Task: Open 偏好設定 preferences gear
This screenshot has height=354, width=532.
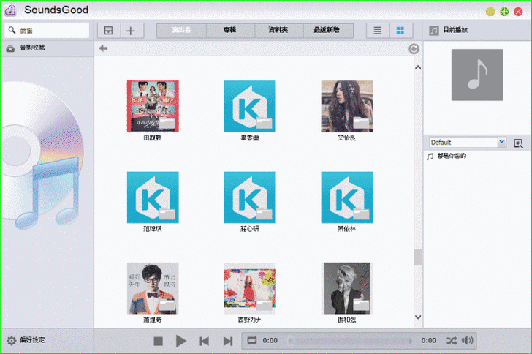Action: point(12,340)
